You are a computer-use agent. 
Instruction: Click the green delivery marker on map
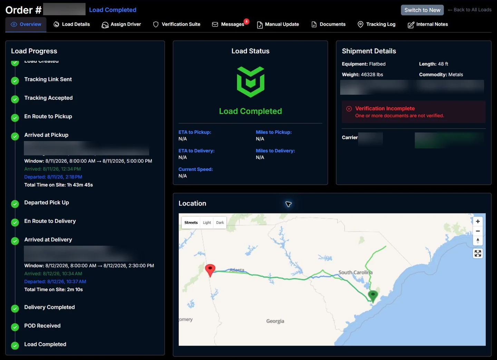pos(373,296)
